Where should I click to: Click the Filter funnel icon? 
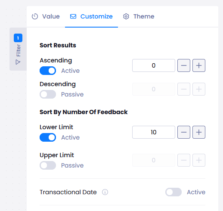pyautogui.click(x=18, y=62)
